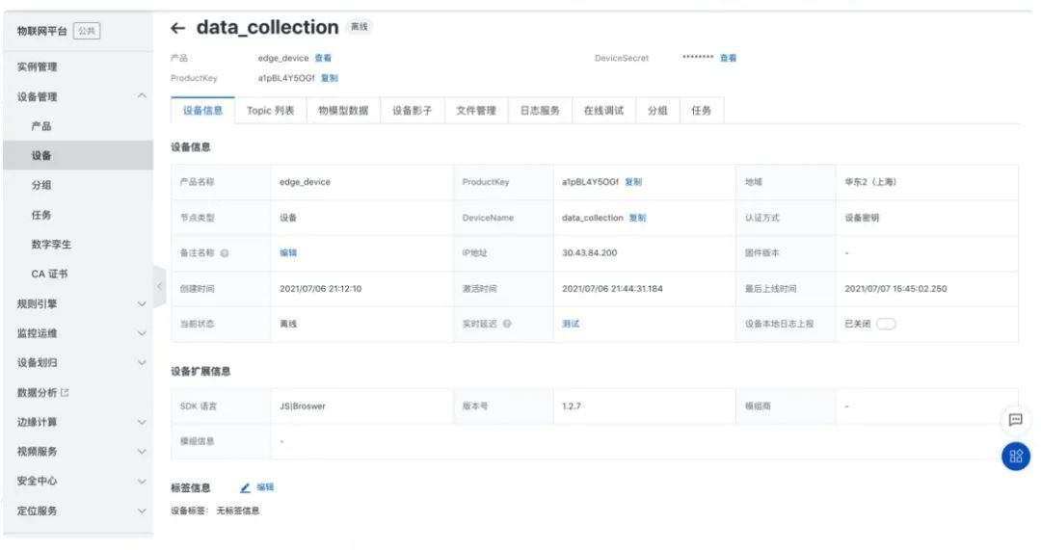Open the 设备影子 tab

412,111
